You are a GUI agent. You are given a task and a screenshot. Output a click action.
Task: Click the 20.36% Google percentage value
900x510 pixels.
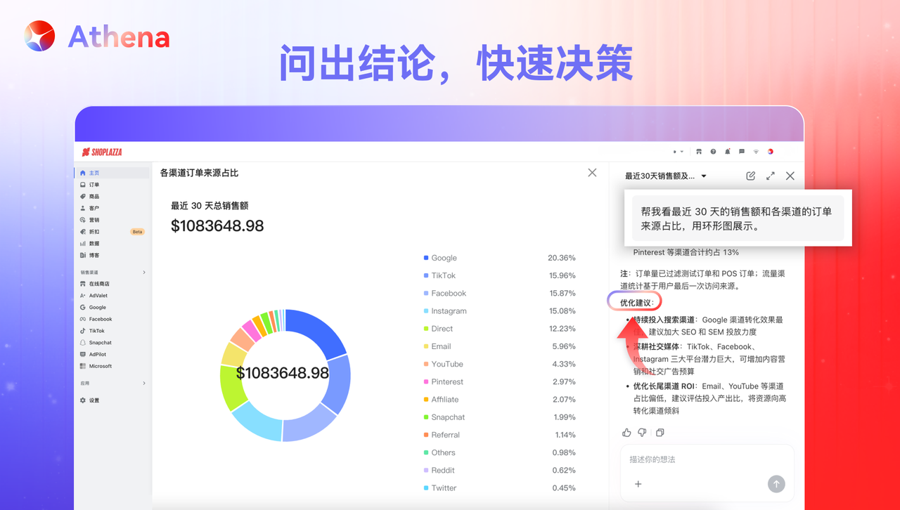tap(562, 258)
